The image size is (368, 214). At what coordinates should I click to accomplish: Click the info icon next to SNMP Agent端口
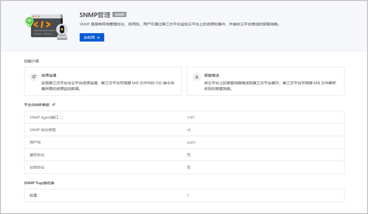click(62, 117)
